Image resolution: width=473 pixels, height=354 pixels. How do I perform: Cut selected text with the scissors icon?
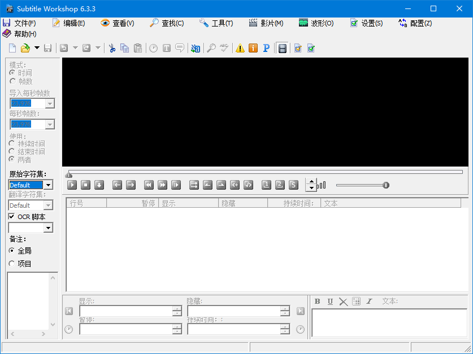pyautogui.click(x=112, y=48)
